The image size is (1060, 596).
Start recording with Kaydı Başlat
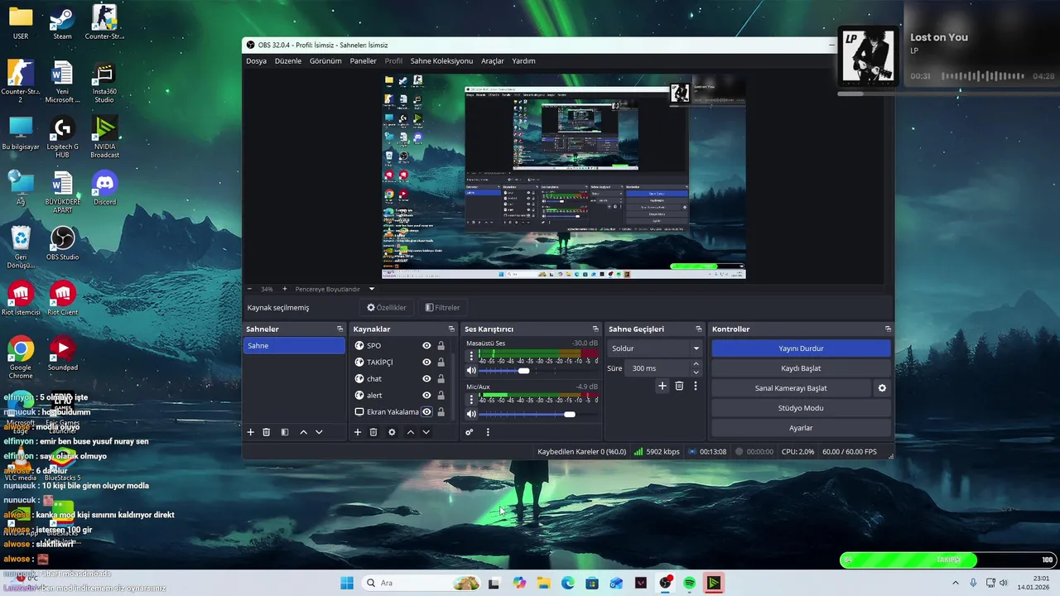801,368
